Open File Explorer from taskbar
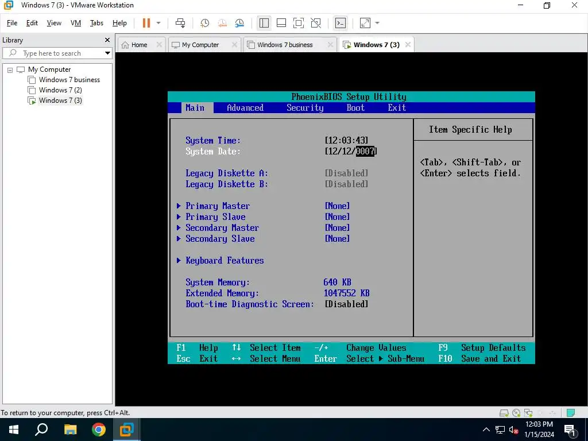Image resolution: width=588 pixels, height=441 pixels. (x=70, y=430)
